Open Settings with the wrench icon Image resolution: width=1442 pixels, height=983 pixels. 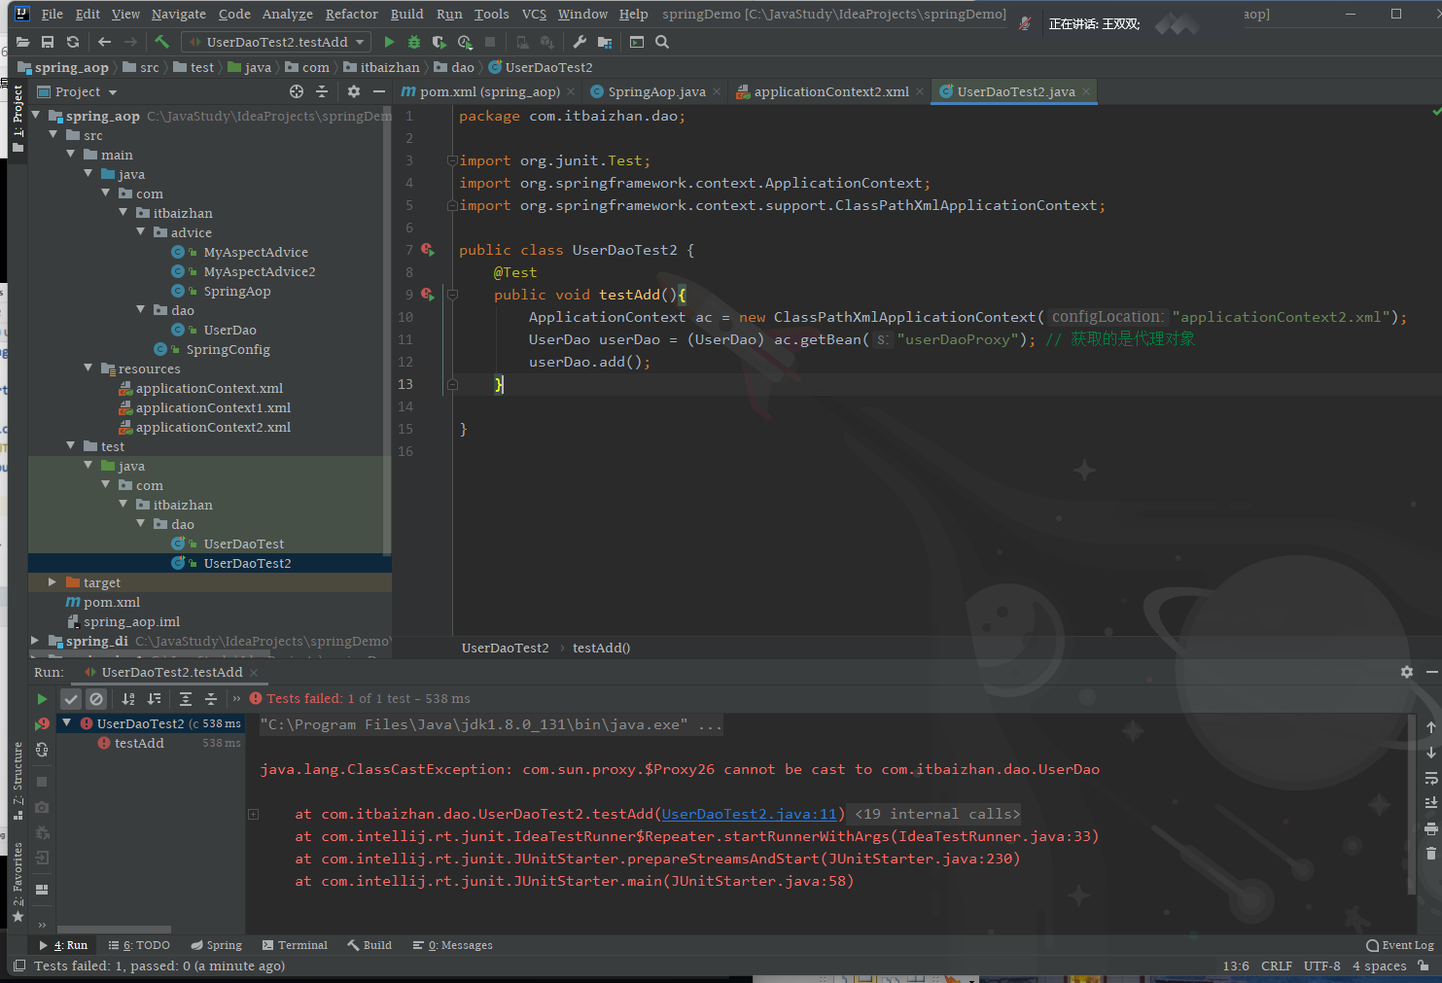coord(580,42)
